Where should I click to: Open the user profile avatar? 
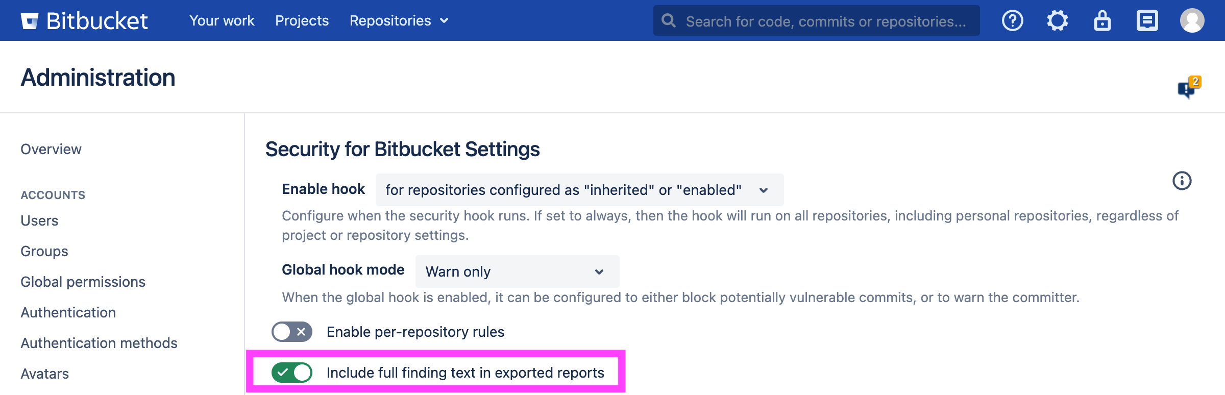coord(1192,21)
